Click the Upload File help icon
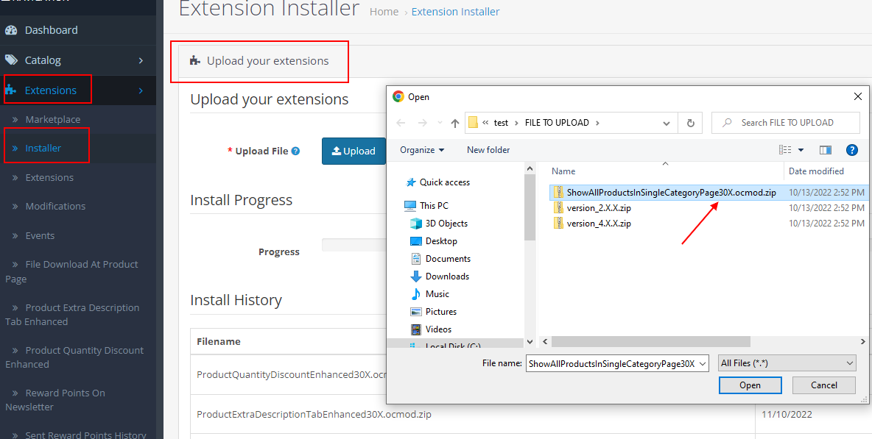The height and width of the screenshot is (439, 872). tap(295, 151)
